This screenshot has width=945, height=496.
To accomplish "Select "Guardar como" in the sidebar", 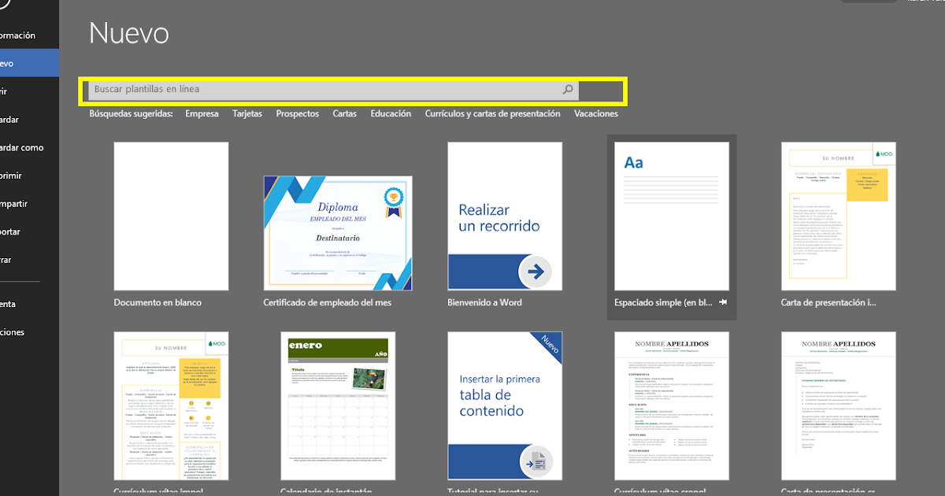I will (x=22, y=147).
